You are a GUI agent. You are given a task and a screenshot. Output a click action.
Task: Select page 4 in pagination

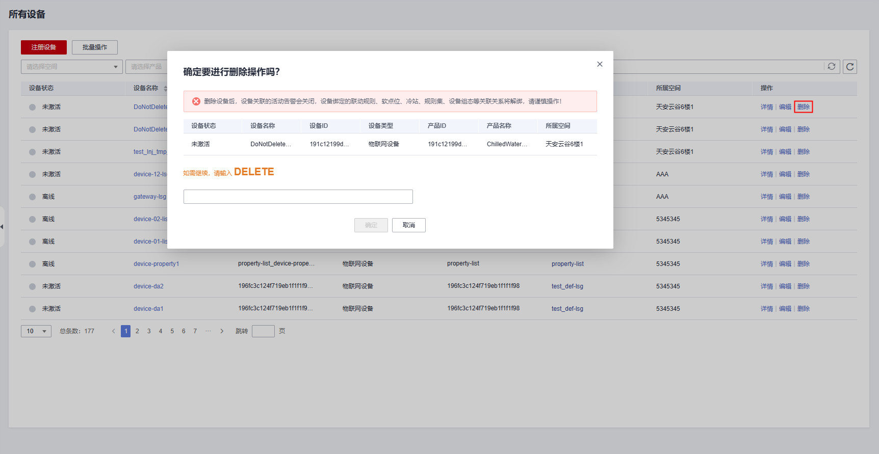[x=161, y=331]
